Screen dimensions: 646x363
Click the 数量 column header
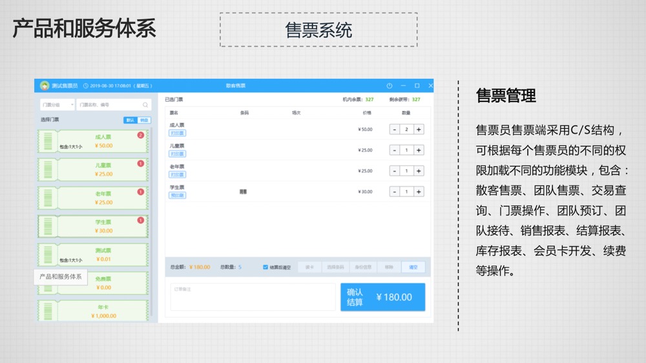[x=406, y=112]
